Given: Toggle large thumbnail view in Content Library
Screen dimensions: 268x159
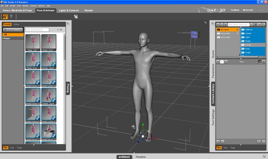Looking at the screenshot, I should pyautogui.click(x=264, y=62).
